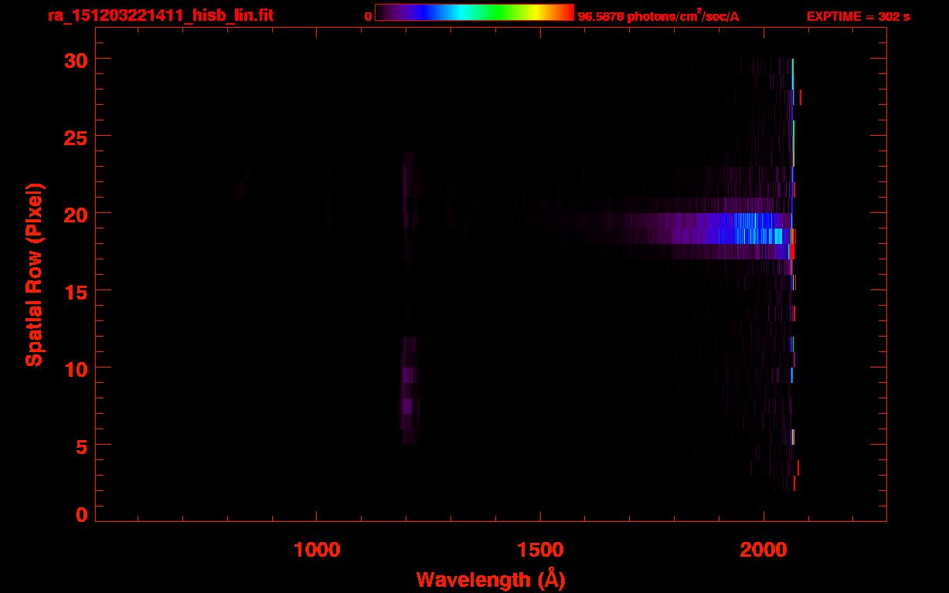Screen dimensions: 949x593
Task: Click the 1000 wavelength tick label
Action: pyautogui.click(x=317, y=550)
